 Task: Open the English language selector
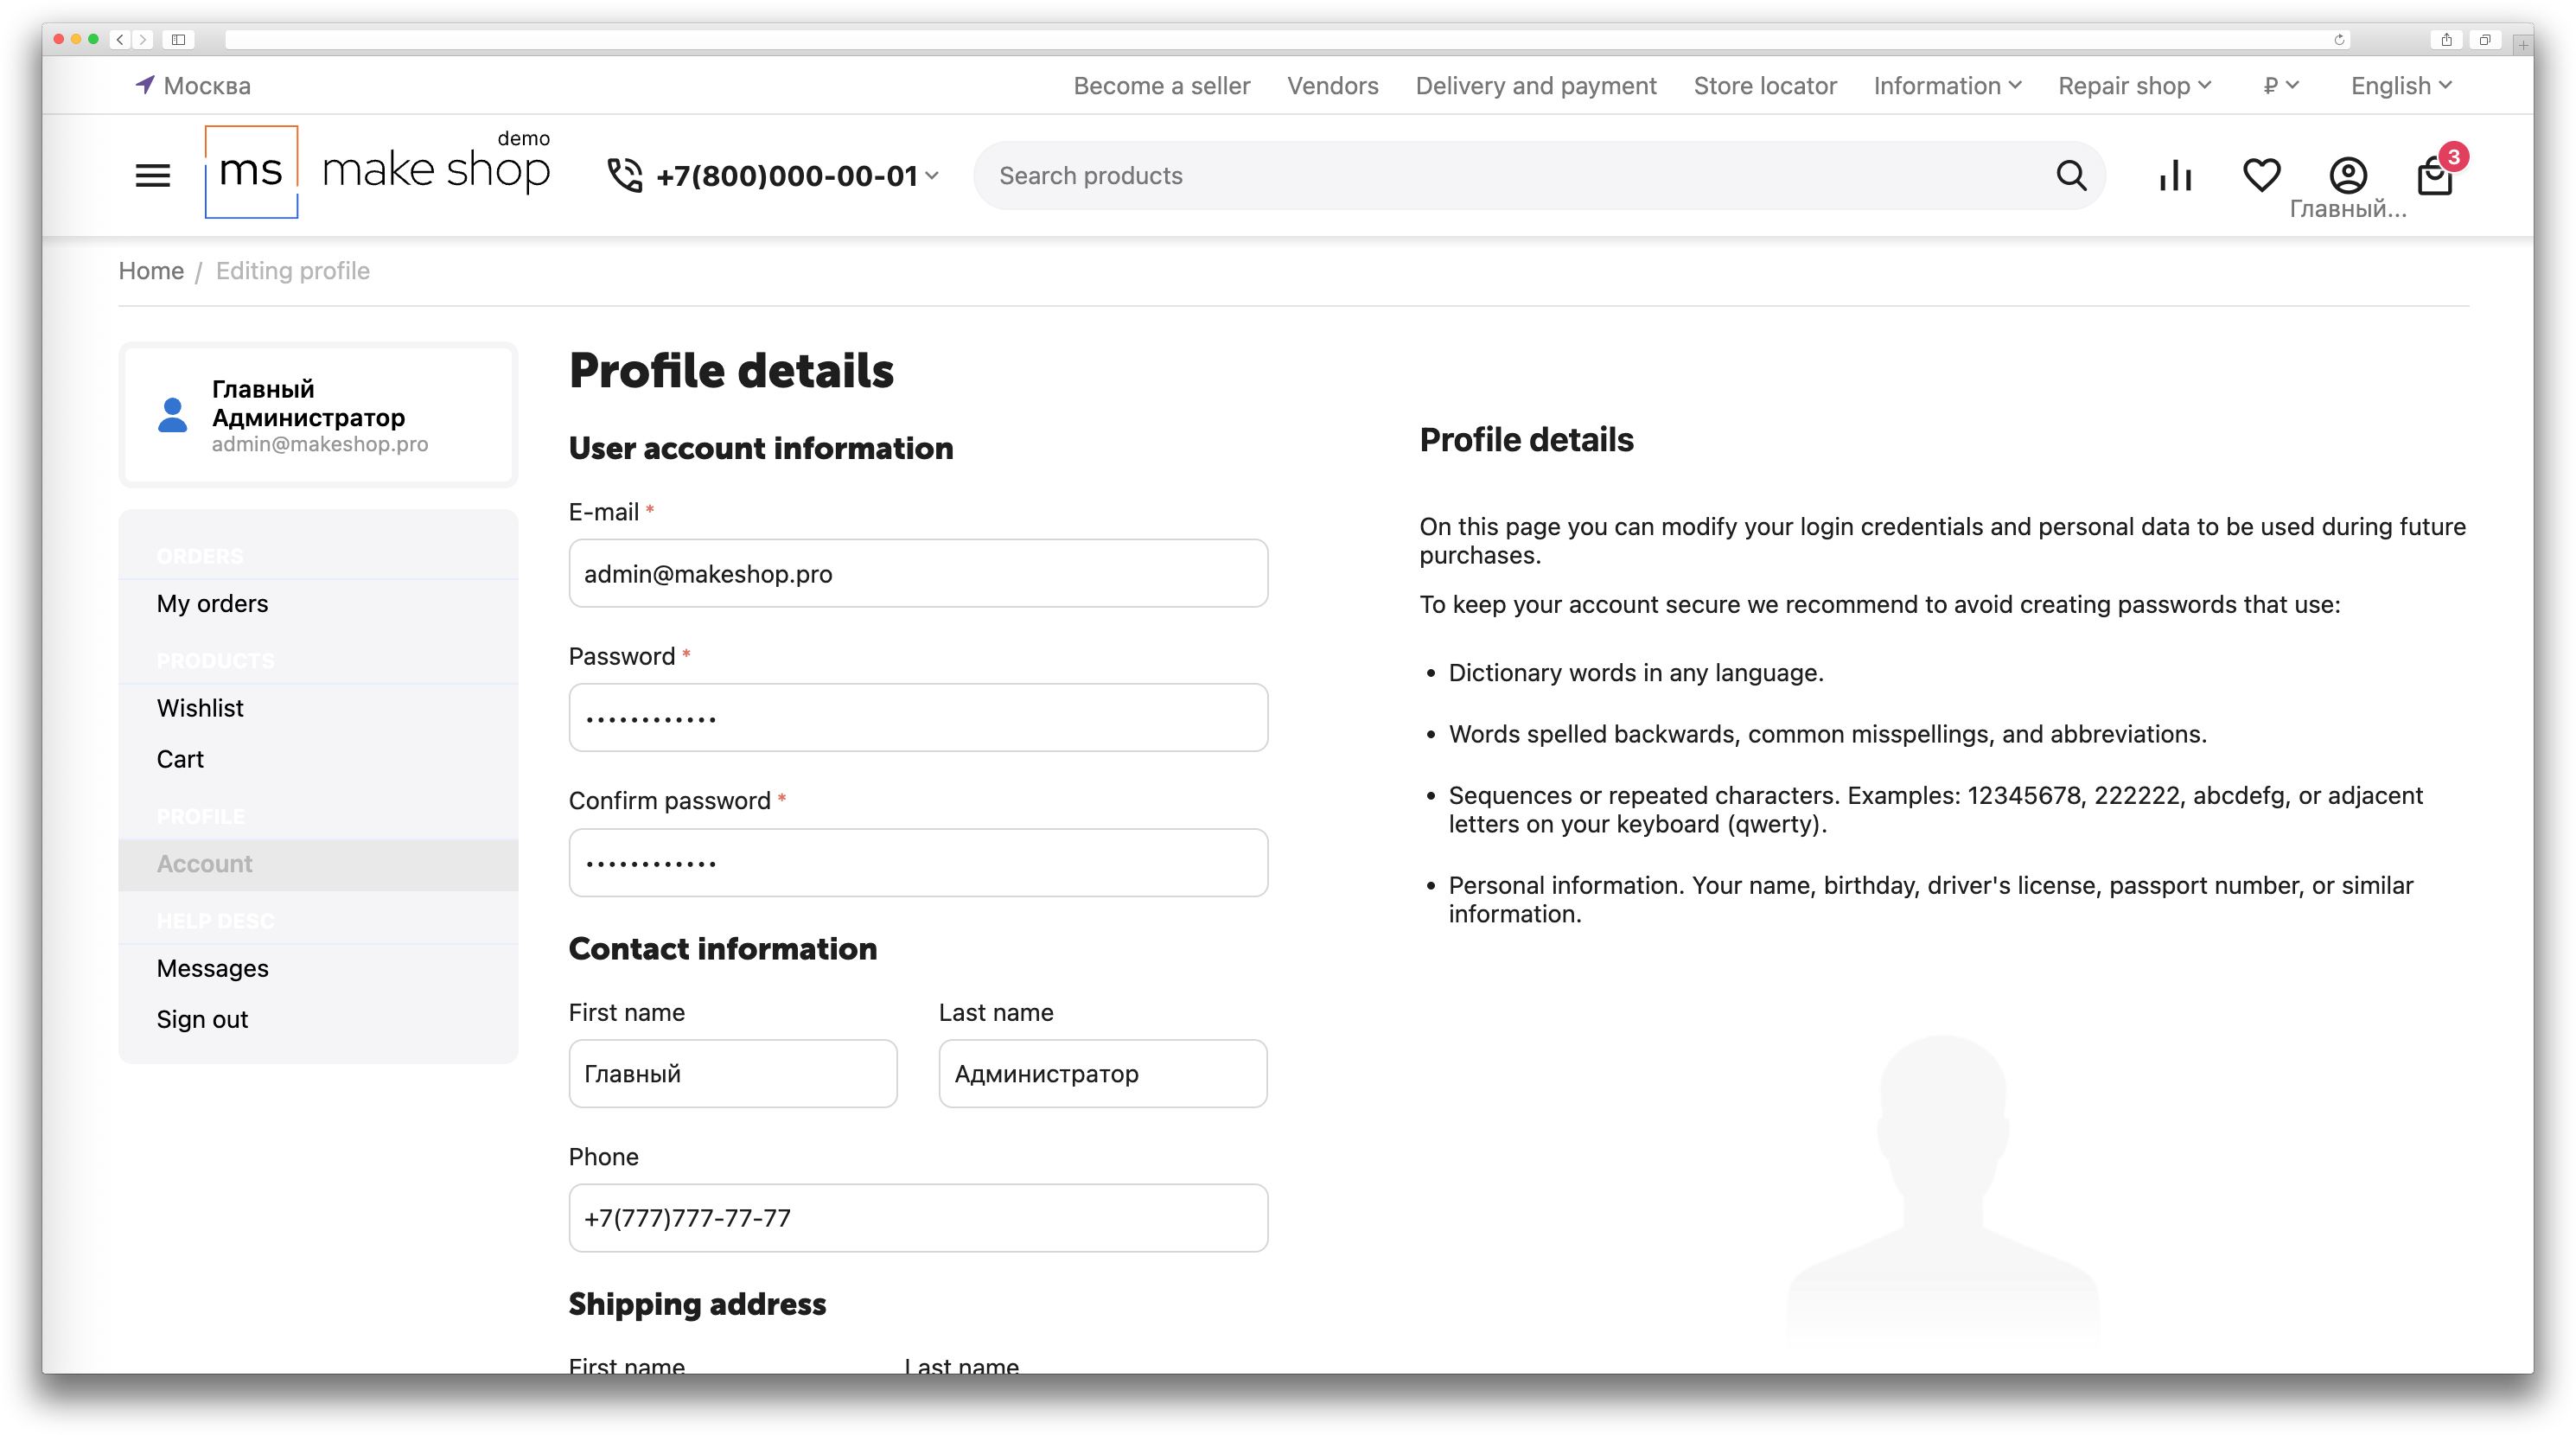coord(2400,86)
